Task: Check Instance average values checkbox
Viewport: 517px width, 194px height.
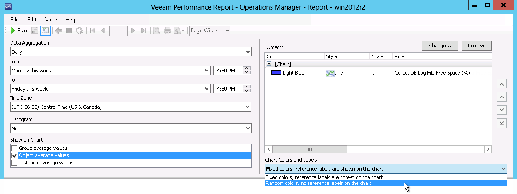Action: tap(15, 163)
